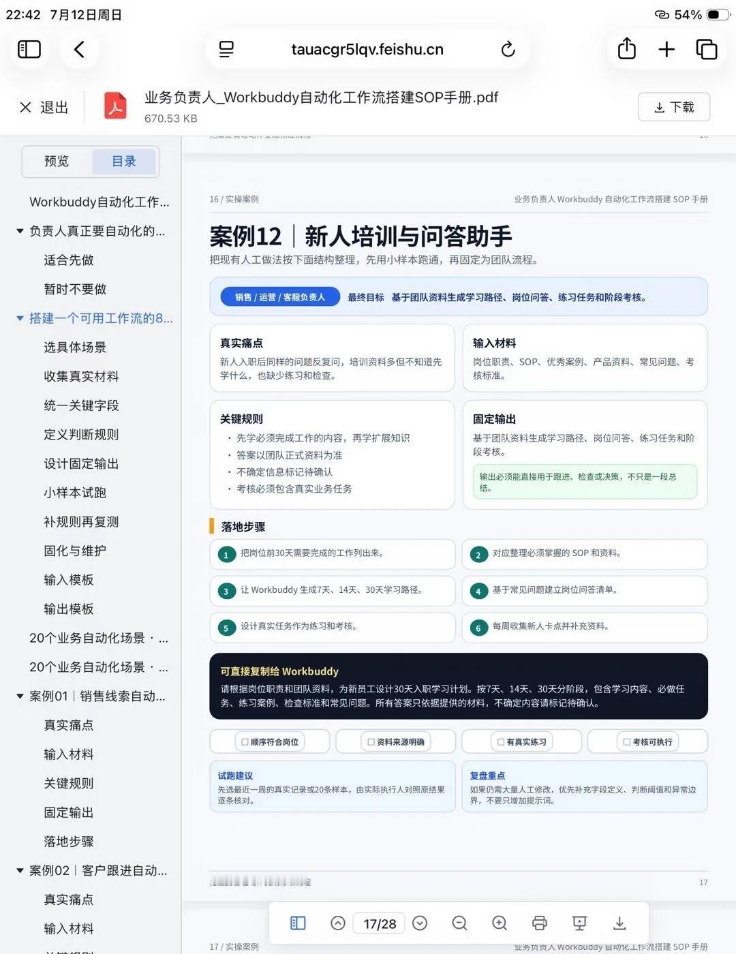The width and height of the screenshot is (736, 954).
Task: Select 选具体场景 outline item
Action: pyautogui.click(x=75, y=347)
